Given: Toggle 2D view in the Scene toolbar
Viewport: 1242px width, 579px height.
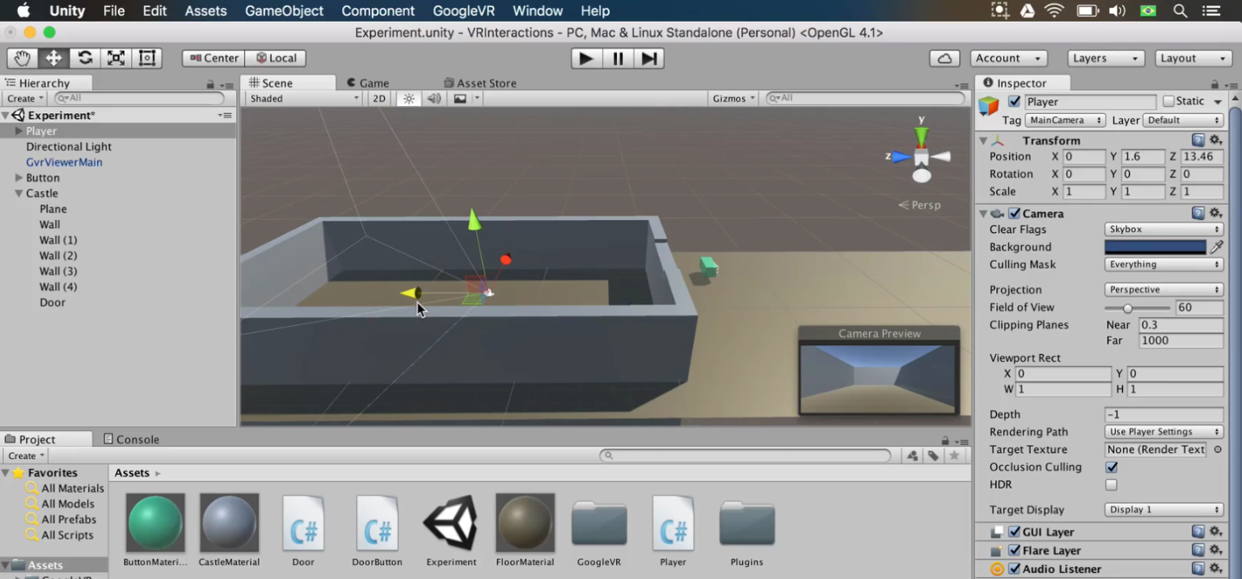Looking at the screenshot, I should click(x=378, y=98).
